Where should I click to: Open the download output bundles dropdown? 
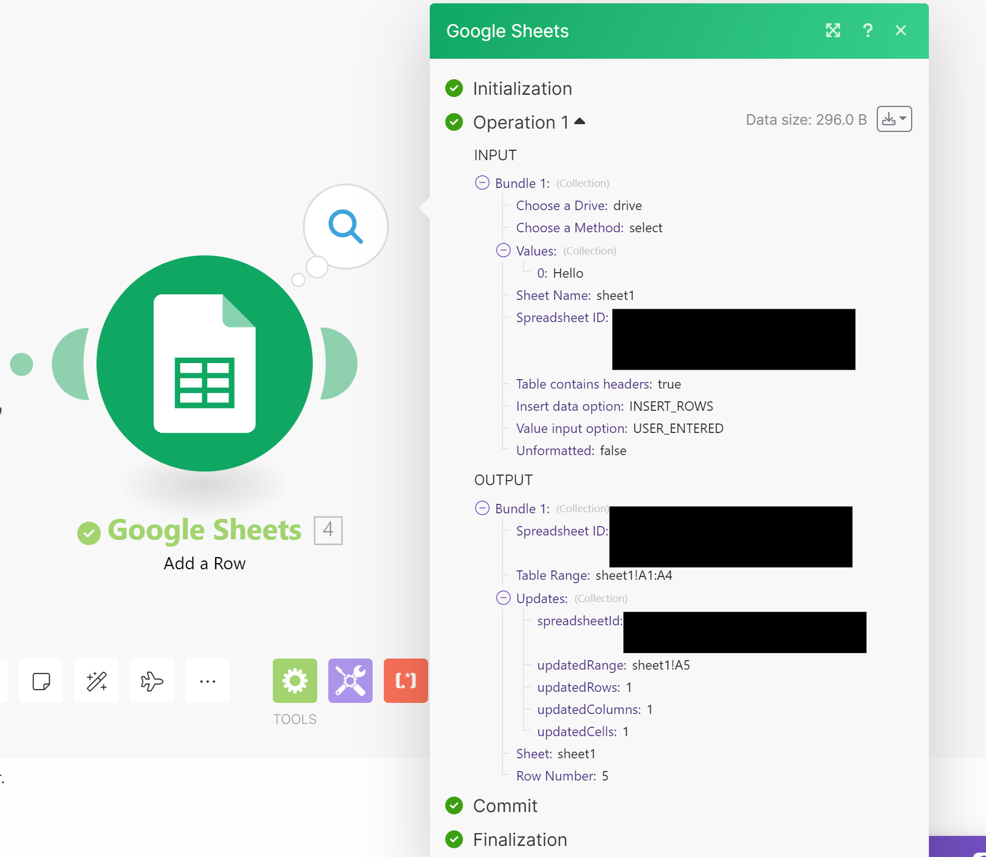(894, 119)
